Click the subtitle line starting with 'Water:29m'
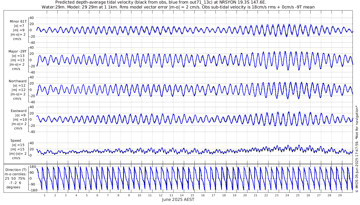Screen dimensions: 360x205 click(178, 7)
